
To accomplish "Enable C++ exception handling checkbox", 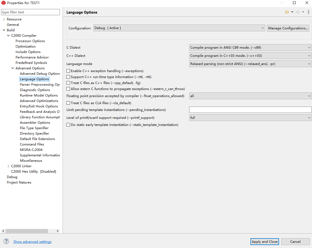I will point(68,71).
